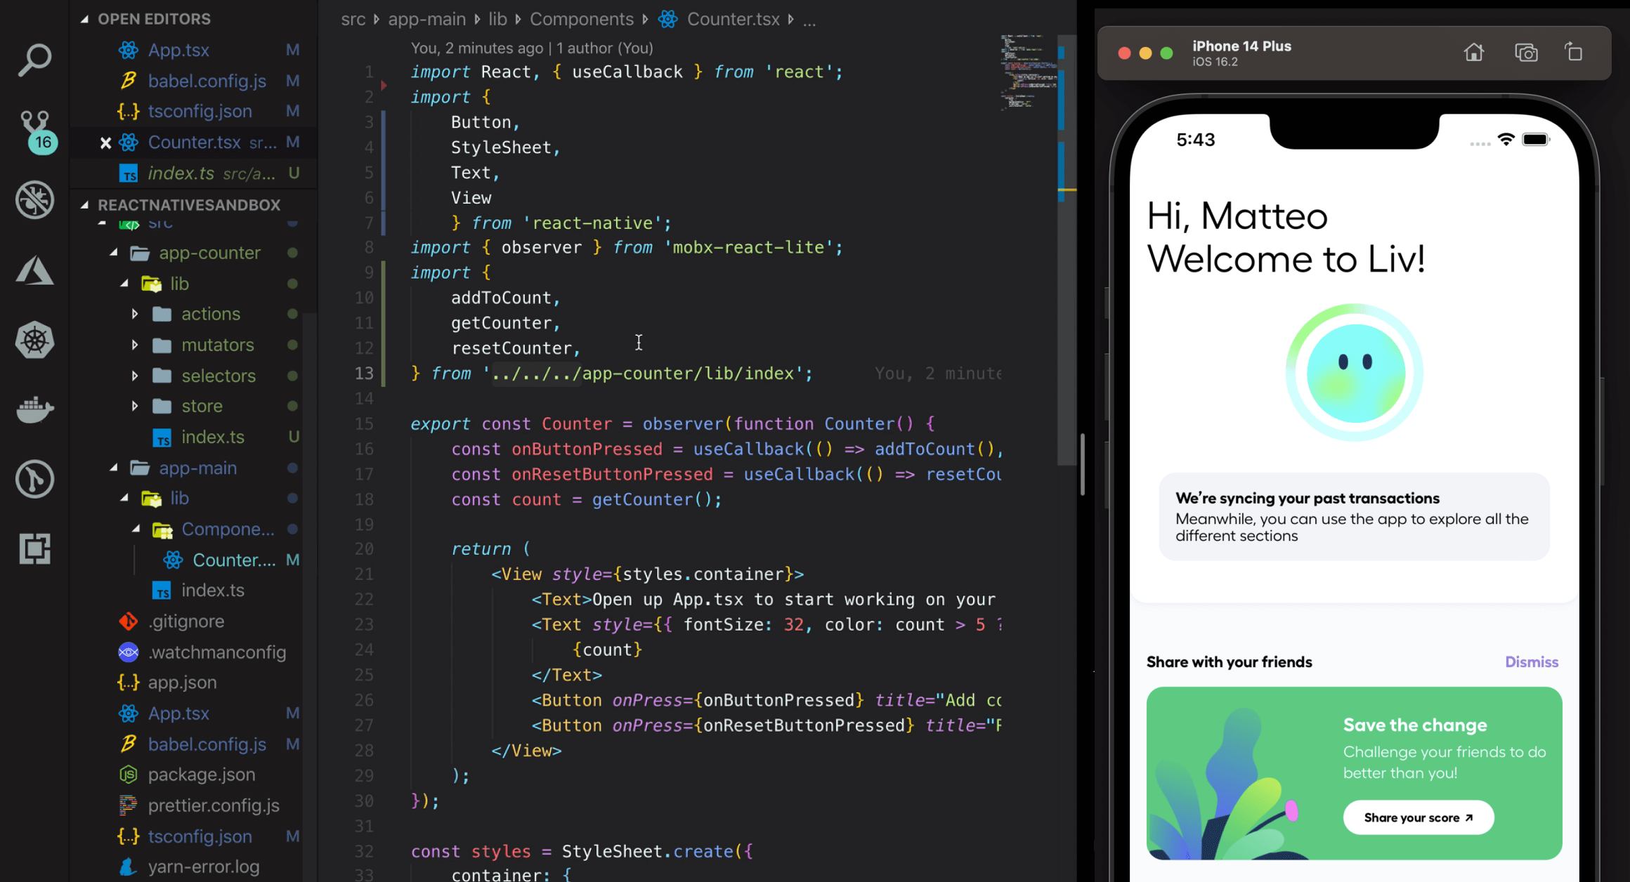Viewport: 1630px width, 882px height.
Task: Click the Components breadcrumb segment
Action: tap(581, 19)
